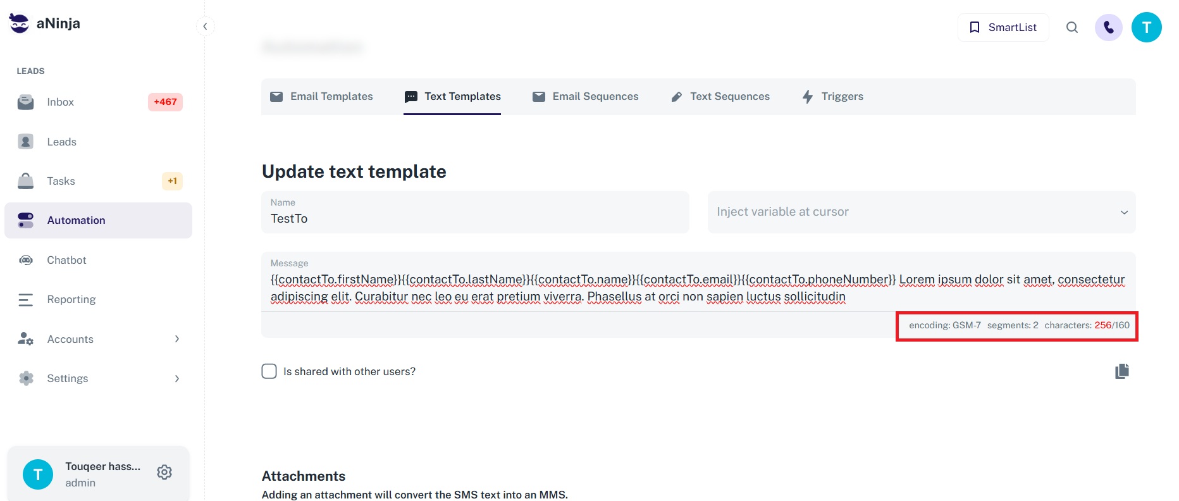Viewport: 1179px width, 501px height.
Task: Expand the Accounts submenu chevron
Action: point(177,339)
